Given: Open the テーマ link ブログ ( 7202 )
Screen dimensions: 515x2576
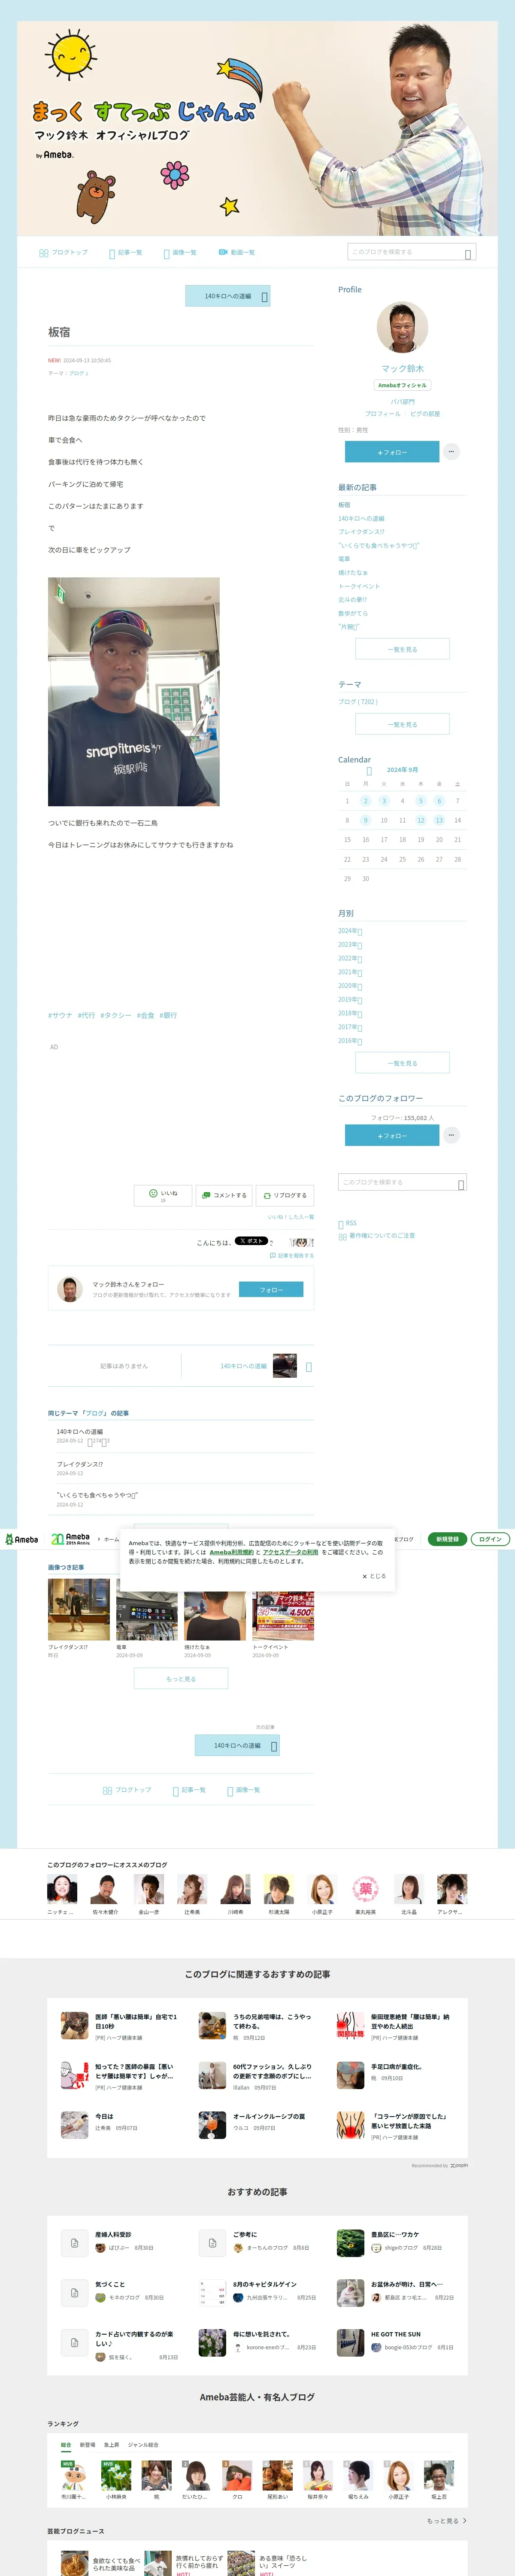Looking at the screenshot, I should (x=358, y=701).
